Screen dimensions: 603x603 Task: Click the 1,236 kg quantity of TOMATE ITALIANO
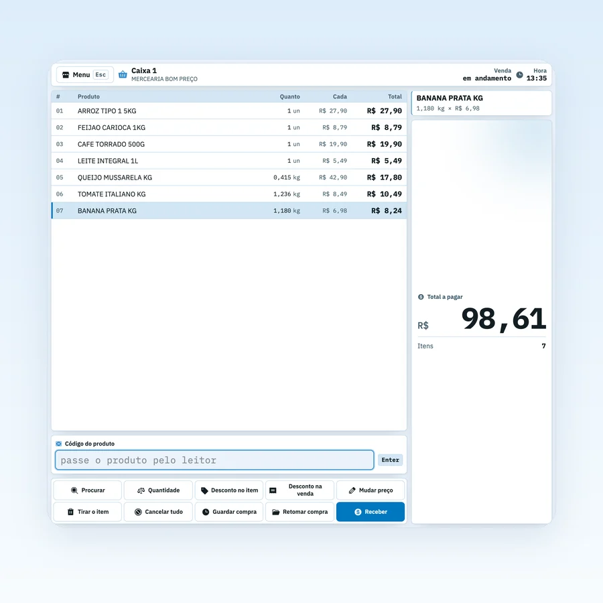pyautogui.click(x=287, y=194)
